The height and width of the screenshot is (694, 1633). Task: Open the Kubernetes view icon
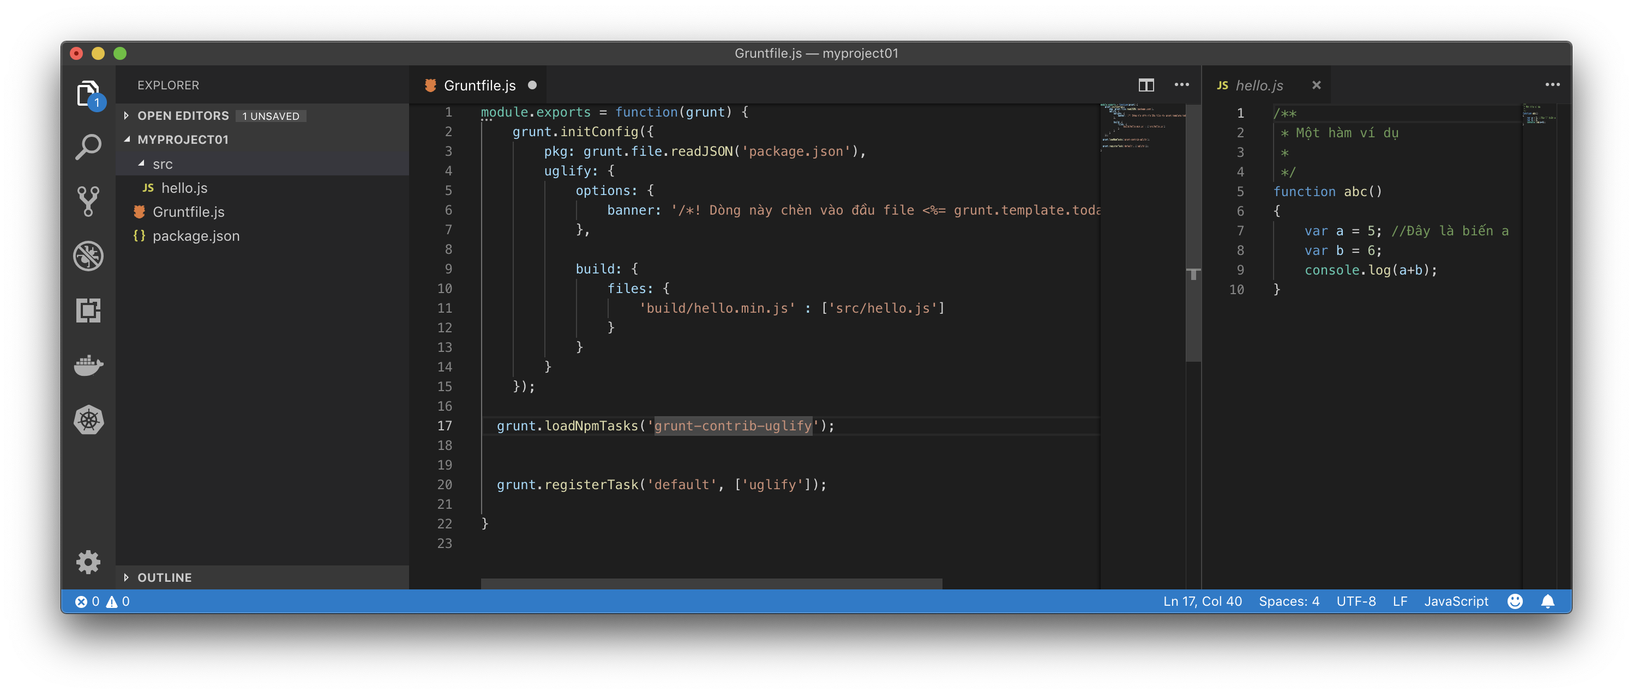(88, 420)
